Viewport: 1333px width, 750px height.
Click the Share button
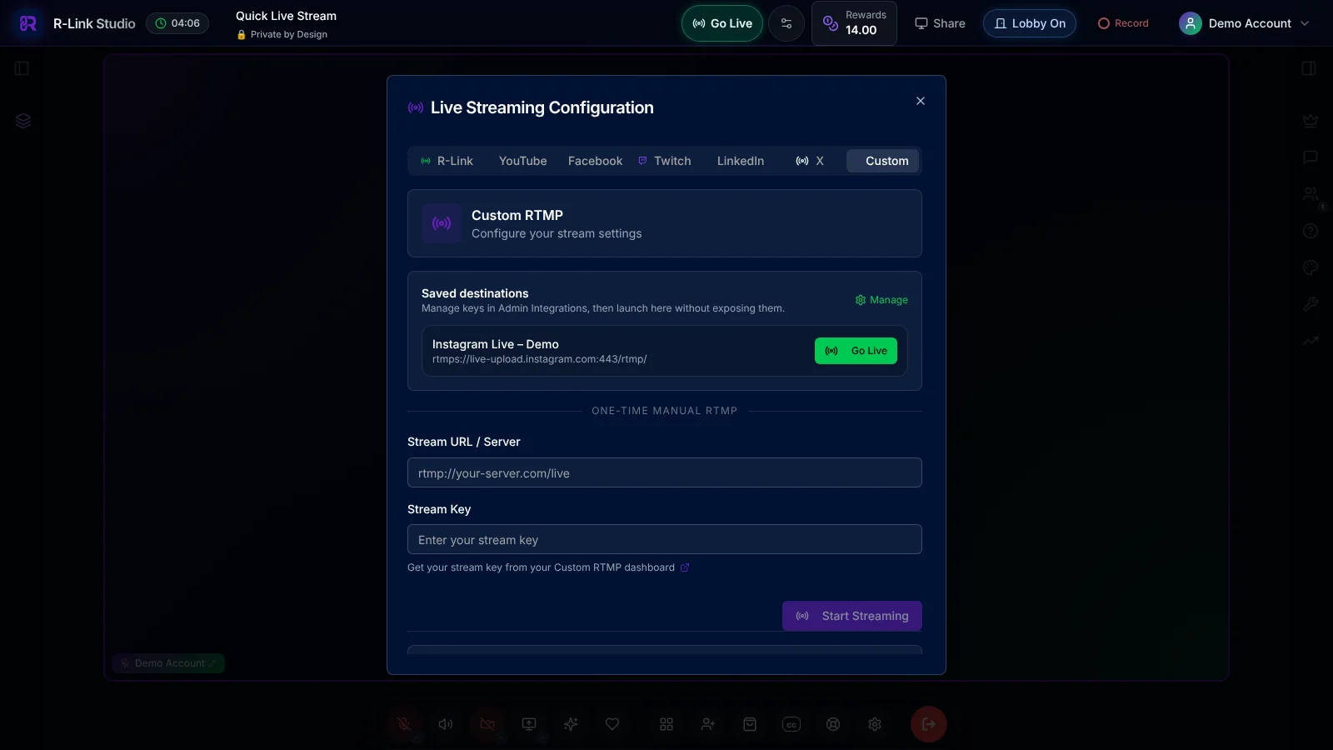pos(940,23)
